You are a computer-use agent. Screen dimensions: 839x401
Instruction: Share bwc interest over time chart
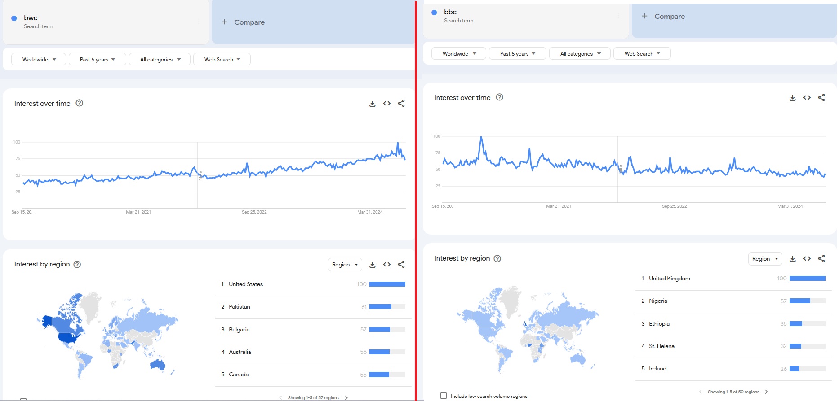click(x=401, y=104)
